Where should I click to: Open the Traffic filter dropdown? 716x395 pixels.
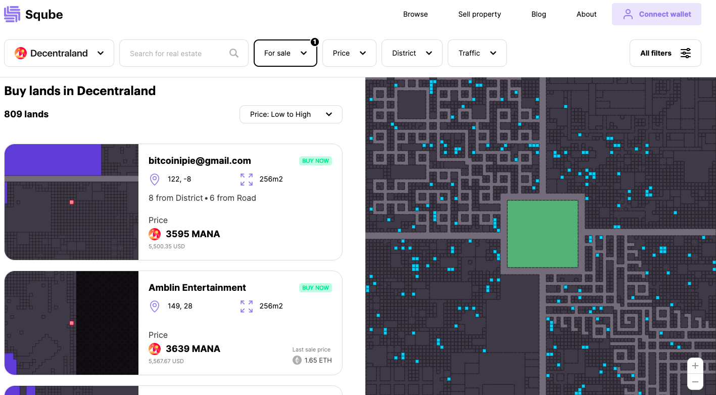(x=477, y=53)
